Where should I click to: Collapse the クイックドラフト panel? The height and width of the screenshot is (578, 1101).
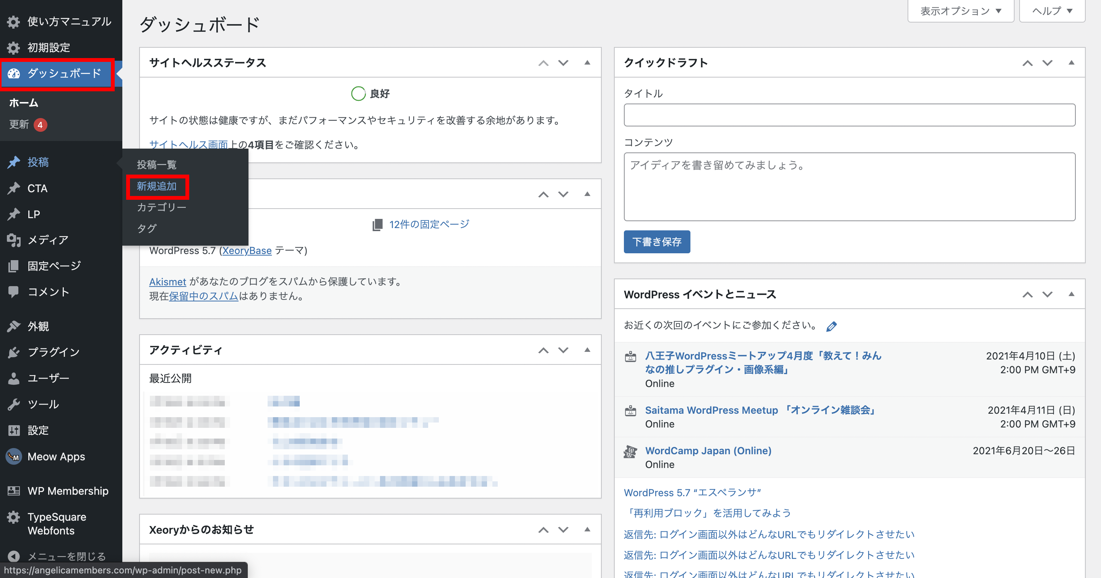tap(1072, 63)
